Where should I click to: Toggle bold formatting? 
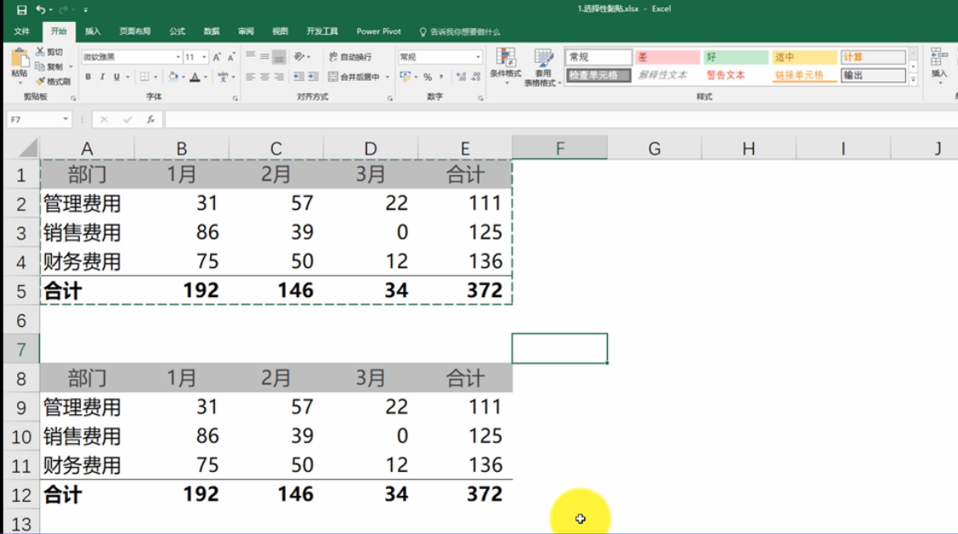tap(88, 77)
